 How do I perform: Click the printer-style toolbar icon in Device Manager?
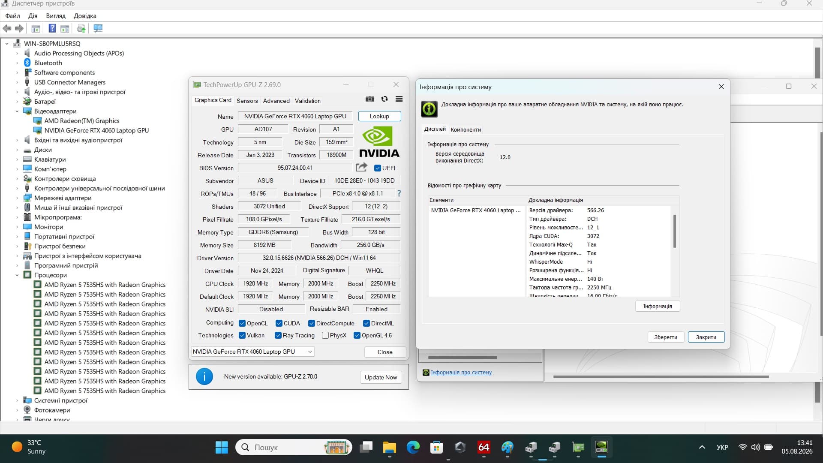point(81,29)
